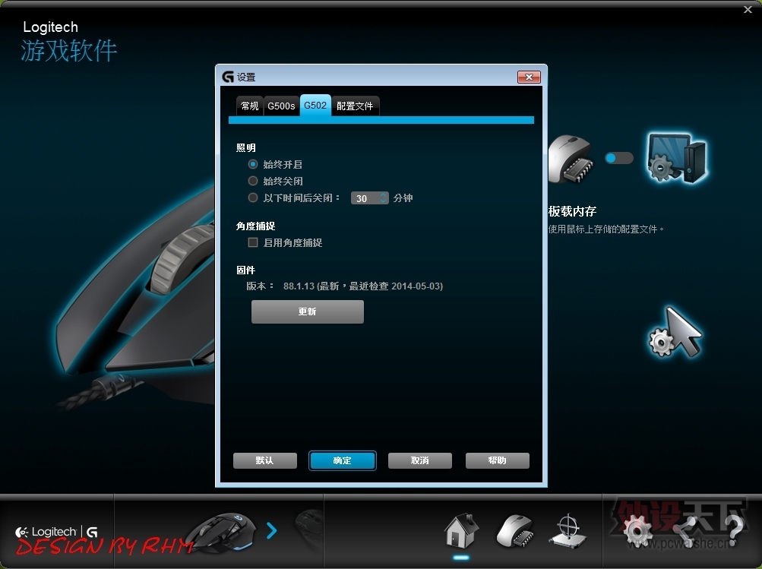Image resolution: width=762 pixels, height=569 pixels.
Task: Switch to the 配置文件 tab
Action: [356, 106]
